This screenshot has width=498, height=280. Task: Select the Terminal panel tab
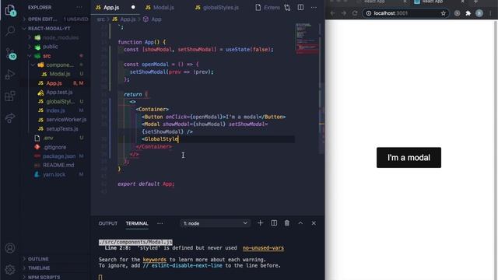click(x=137, y=223)
